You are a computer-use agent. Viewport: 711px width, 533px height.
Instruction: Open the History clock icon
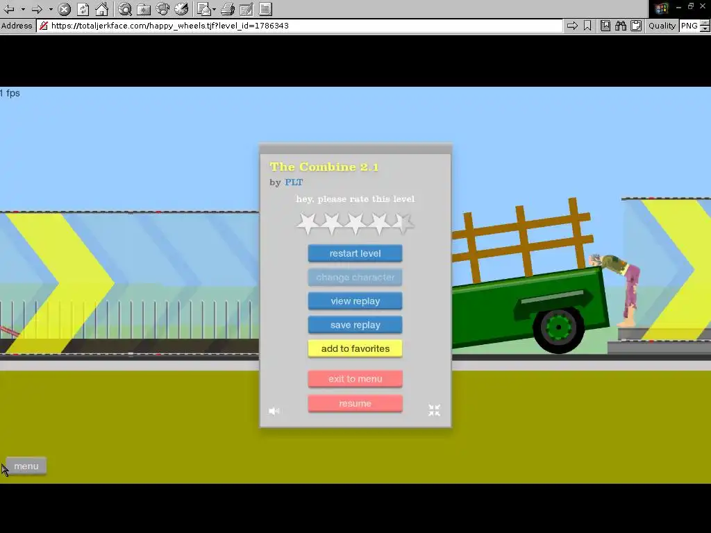pyautogui.click(x=181, y=9)
